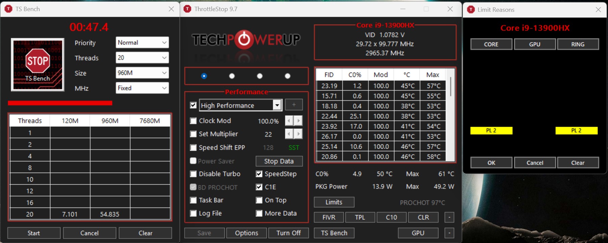Close the ThrottleStop 9.7 window
The image size is (608, 243).
pos(450,9)
